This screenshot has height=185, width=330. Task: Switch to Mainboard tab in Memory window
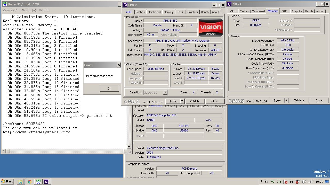click(x=258, y=11)
